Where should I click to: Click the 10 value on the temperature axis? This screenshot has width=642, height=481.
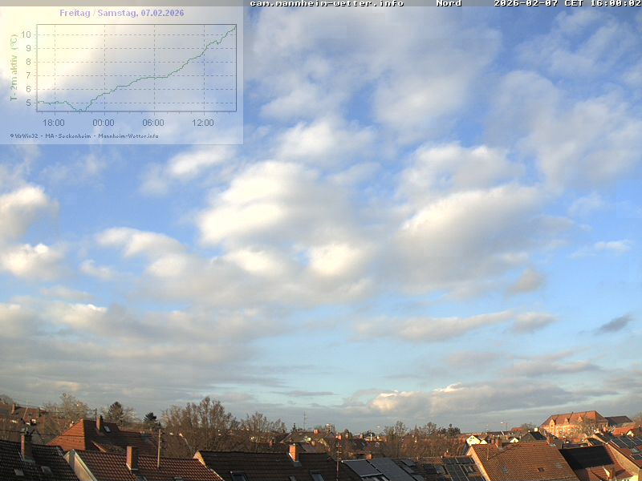(x=26, y=34)
